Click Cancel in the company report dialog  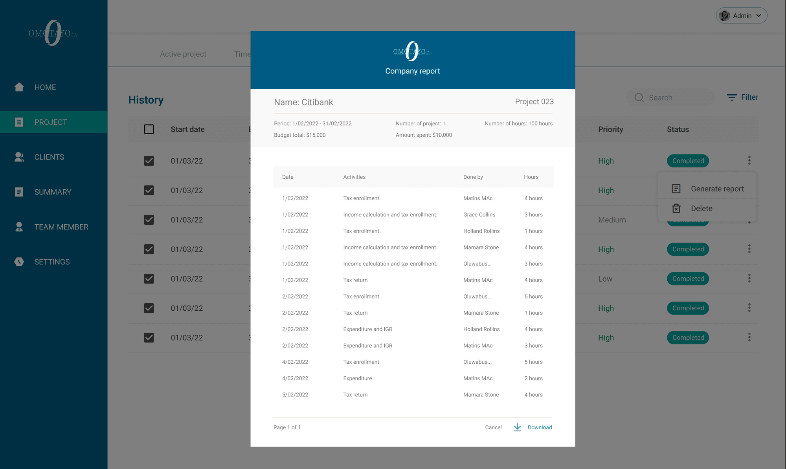pyautogui.click(x=493, y=427)
